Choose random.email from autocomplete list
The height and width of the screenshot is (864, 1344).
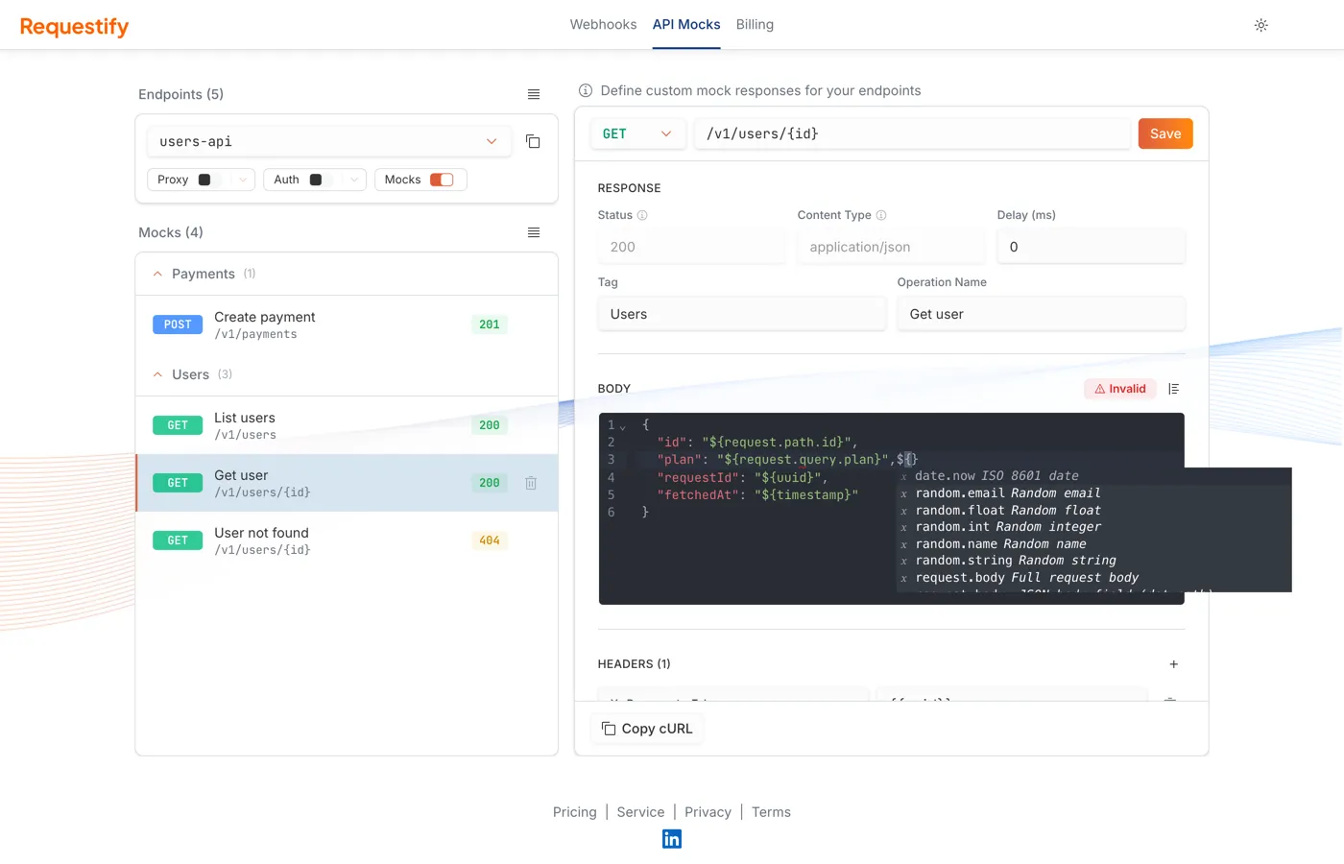click(1094, 493)
